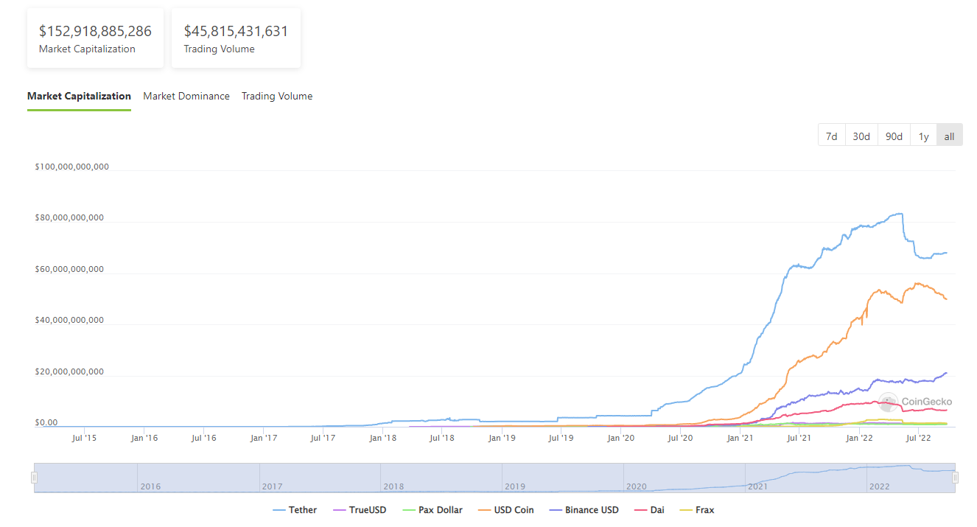The width and height of the screenshot is (977, 527).
Task: Click the Jan '18 x-axis label
Action: pyautogui.click(x=382, y=438)
